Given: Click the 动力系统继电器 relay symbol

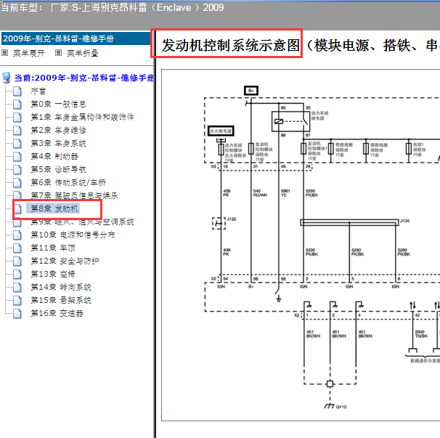Looking at the screenshot, I should [290, 121].
